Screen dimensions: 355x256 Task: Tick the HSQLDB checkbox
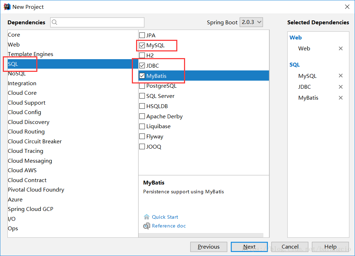142,106
